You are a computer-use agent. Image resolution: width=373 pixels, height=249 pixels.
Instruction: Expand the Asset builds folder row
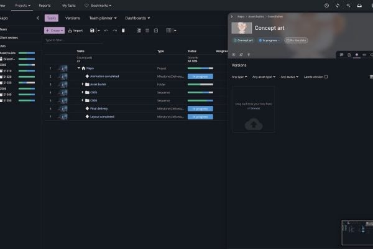[83, 84]
